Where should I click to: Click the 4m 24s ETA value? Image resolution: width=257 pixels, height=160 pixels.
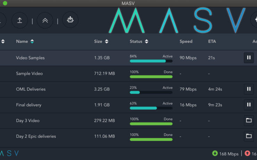coord(215,89)
